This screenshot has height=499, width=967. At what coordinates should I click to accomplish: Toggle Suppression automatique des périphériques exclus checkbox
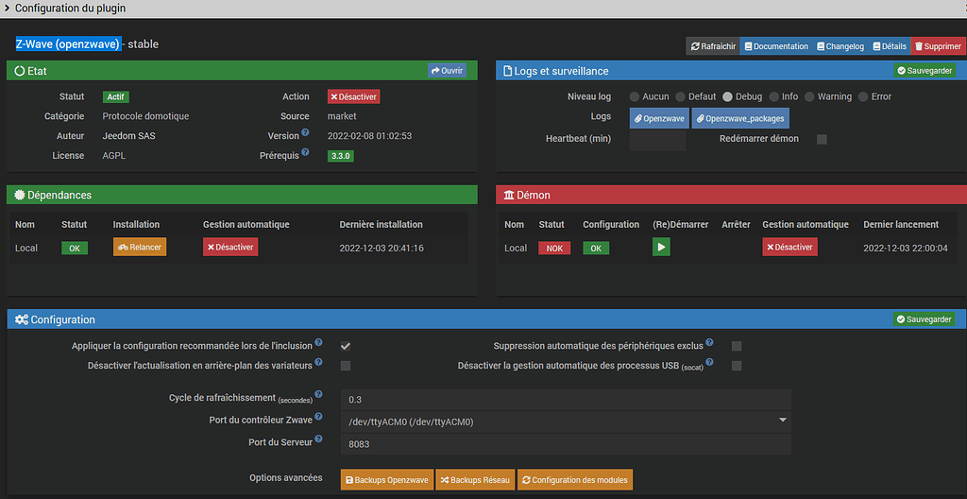click(x=737, y=346)
